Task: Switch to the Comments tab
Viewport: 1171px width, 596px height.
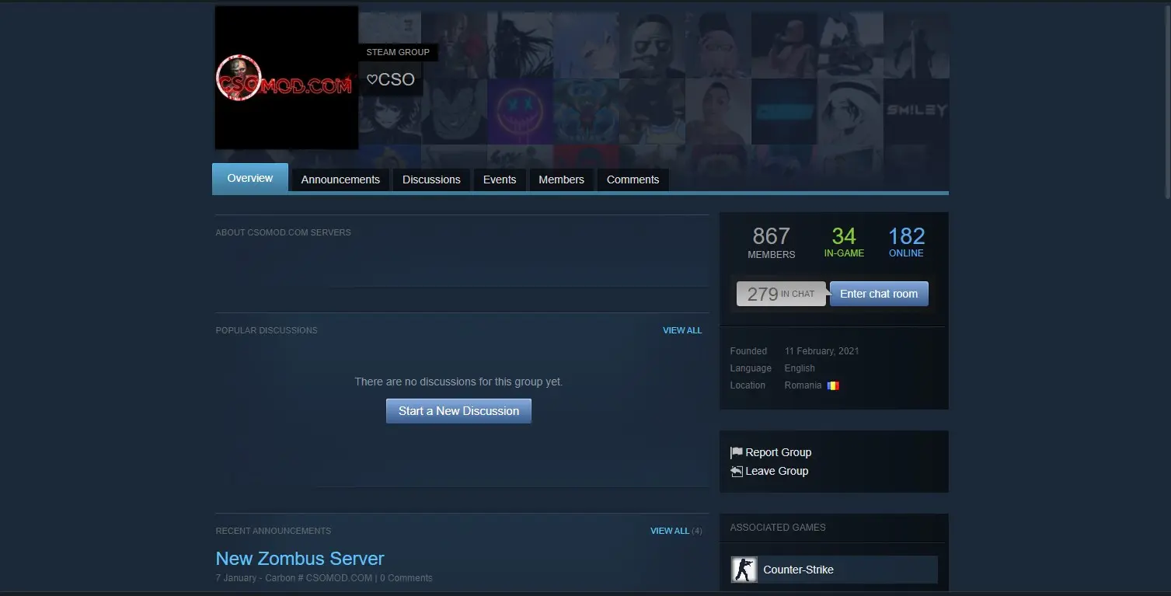Action: tap(633, 179)
